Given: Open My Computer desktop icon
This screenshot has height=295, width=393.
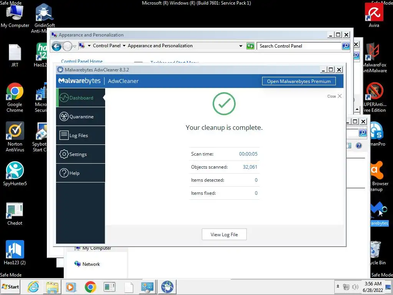Looking at the screenshot, I should tap(15, 15).
